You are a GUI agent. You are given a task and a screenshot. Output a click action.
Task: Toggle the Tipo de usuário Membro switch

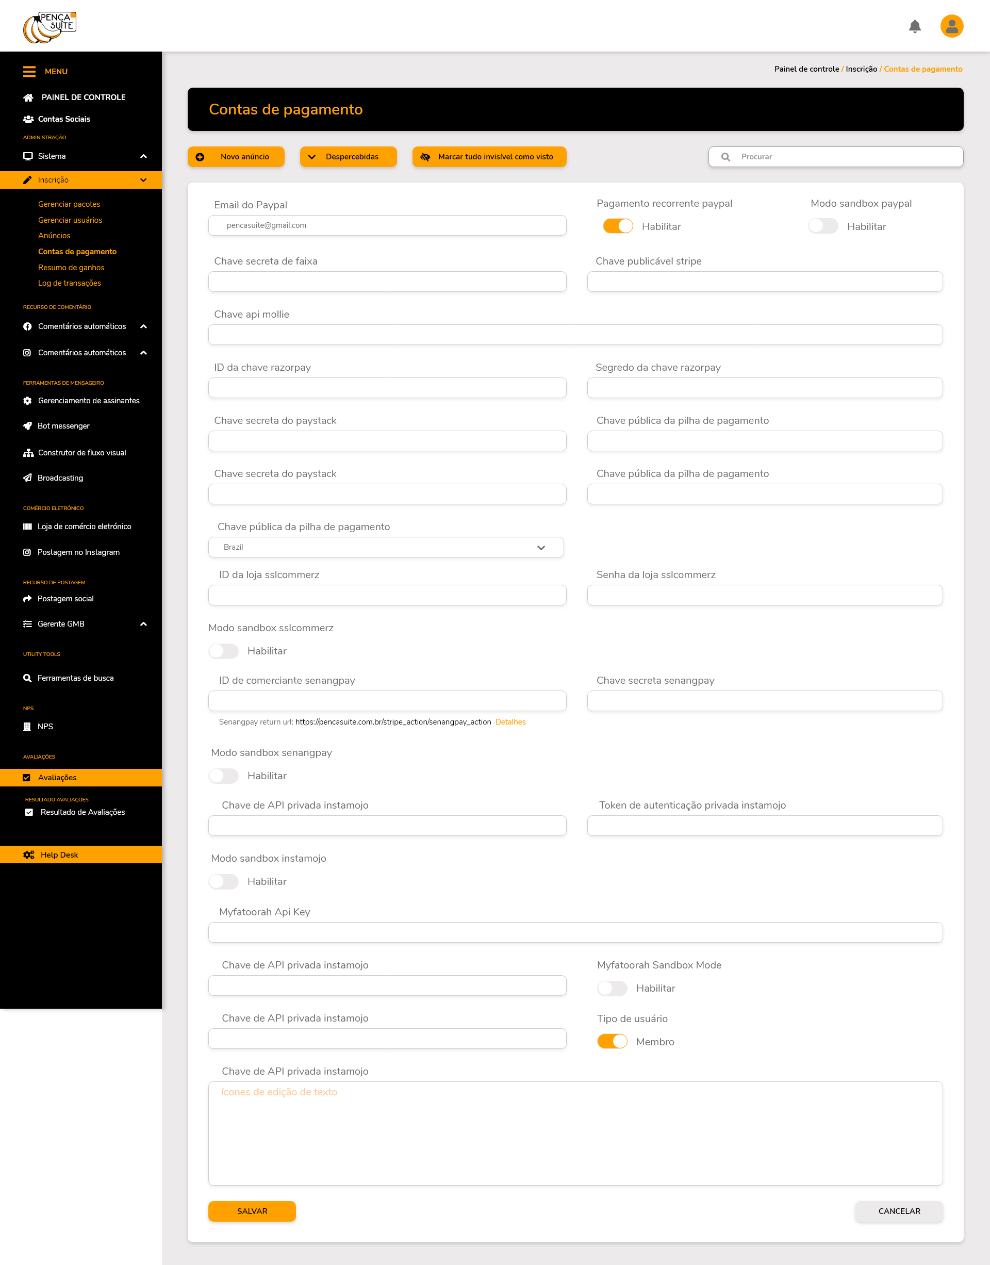tap(612, 1042)
